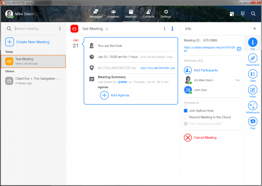Select attendee John Doe
Viewport: 262px width, 186px height.
(x=213, y=90)
